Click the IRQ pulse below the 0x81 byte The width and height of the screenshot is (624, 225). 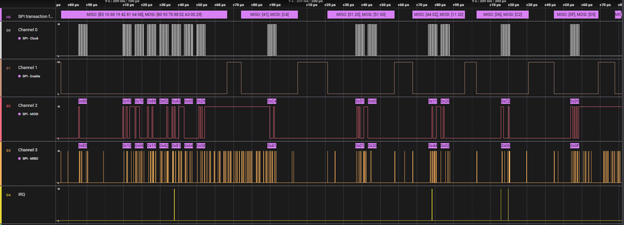174,205
